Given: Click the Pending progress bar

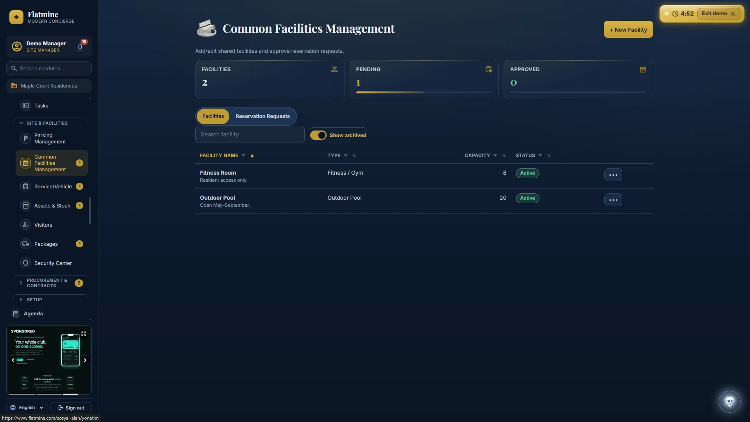Looking at the screenshot, I should click(424, 92).
